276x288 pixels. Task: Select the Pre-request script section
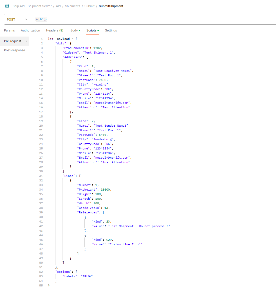point(13,41)
